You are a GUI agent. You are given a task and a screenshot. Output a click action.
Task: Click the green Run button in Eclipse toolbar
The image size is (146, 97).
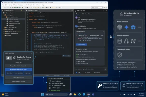click(16, 7)
